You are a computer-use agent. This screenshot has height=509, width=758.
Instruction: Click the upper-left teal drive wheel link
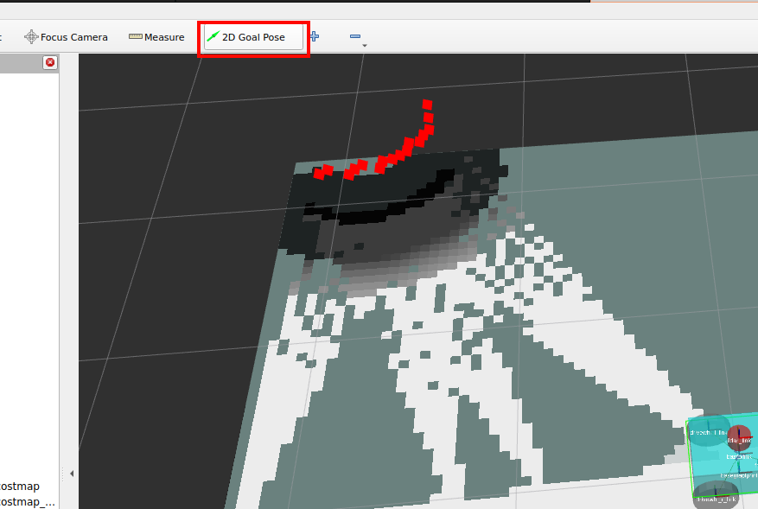[x=707, y=432]
